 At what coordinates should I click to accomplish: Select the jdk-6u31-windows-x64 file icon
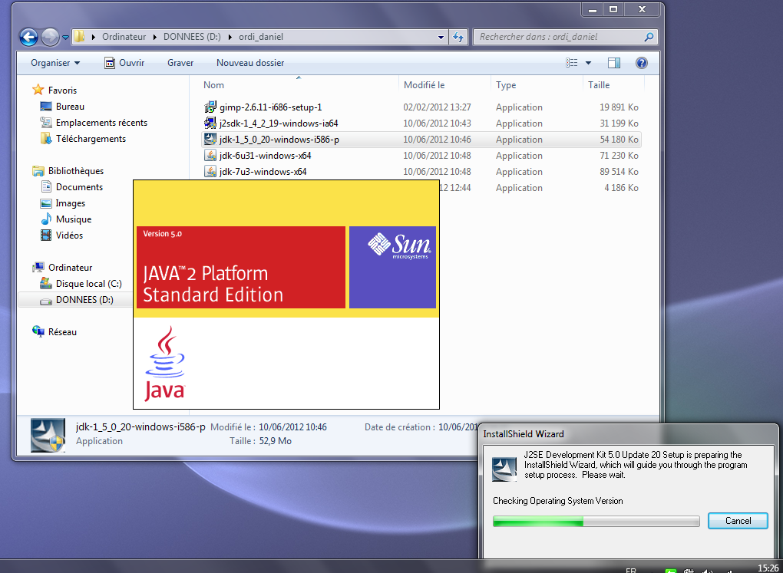210,156
